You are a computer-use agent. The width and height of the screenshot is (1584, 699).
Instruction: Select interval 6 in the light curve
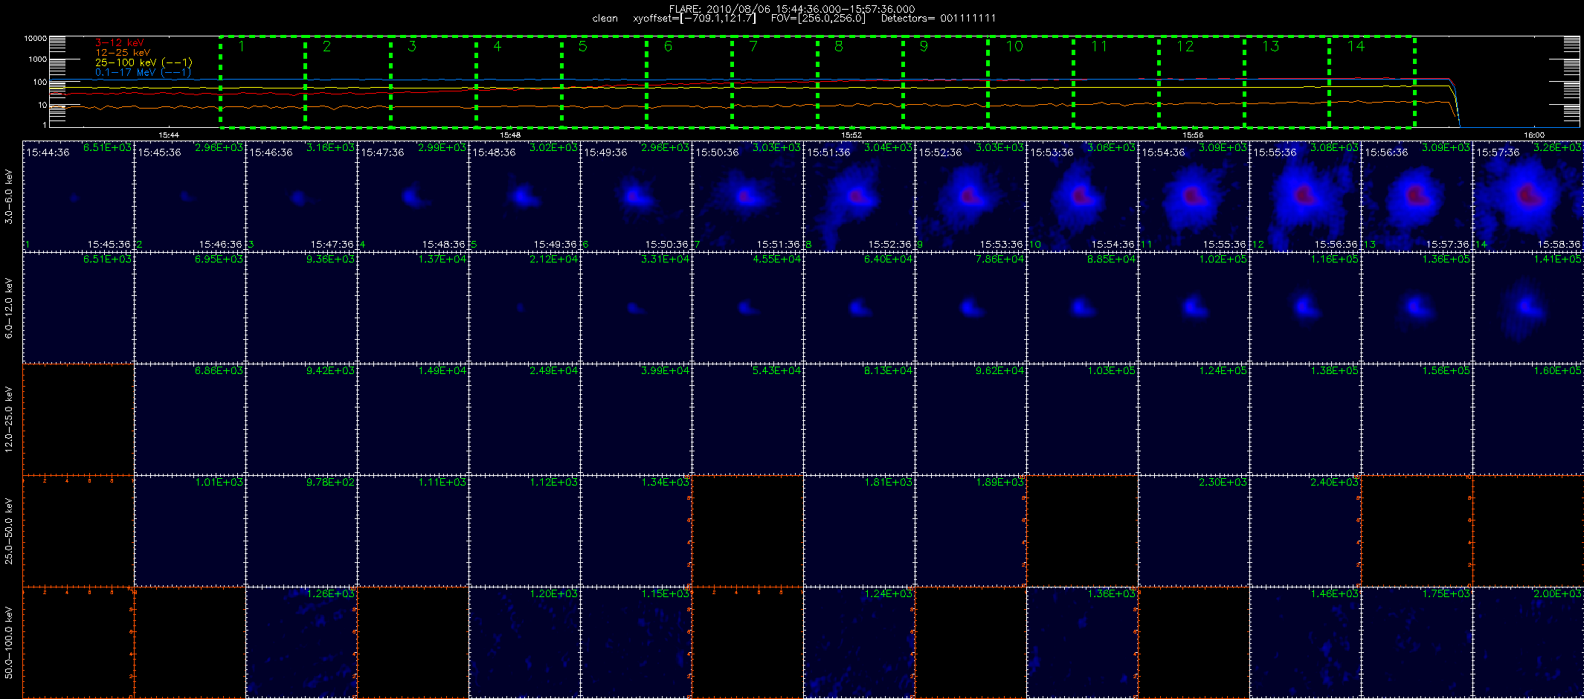(x=689, y=82)
